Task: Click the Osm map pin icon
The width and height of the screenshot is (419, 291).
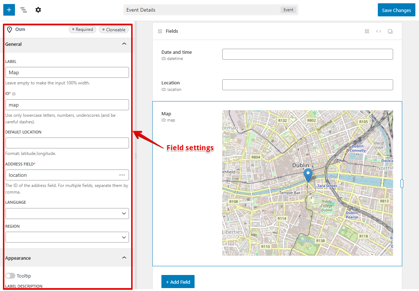Action: coord(9,29)
